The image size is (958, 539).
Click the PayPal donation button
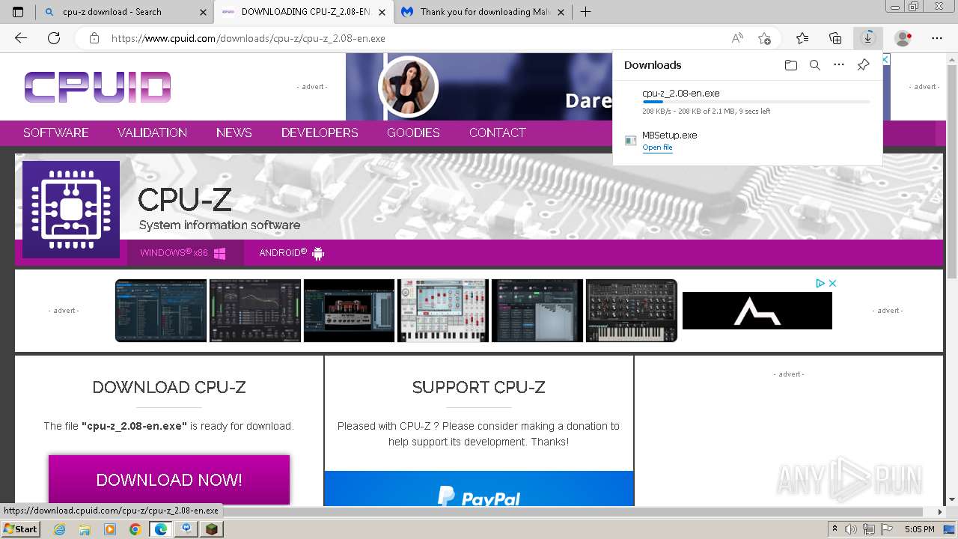(479, 489)
